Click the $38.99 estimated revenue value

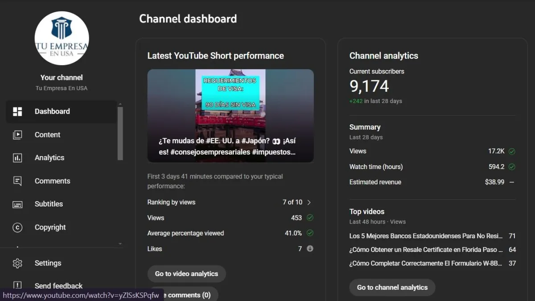click(x=495, y=182)
